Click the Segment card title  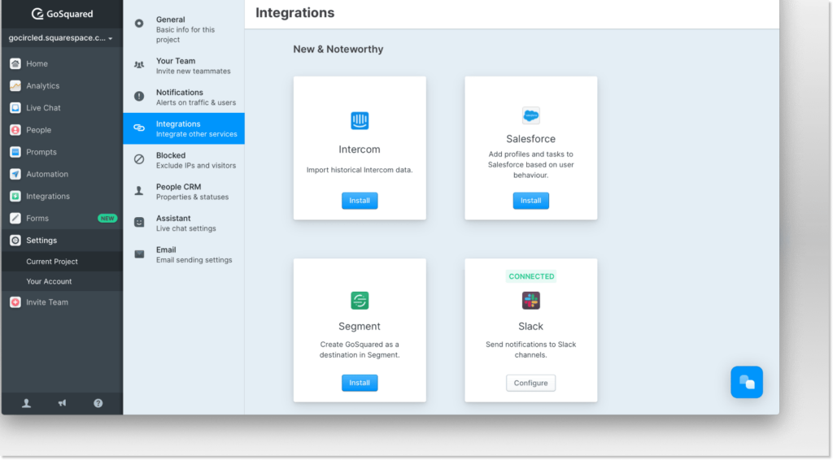click(360, 326)
